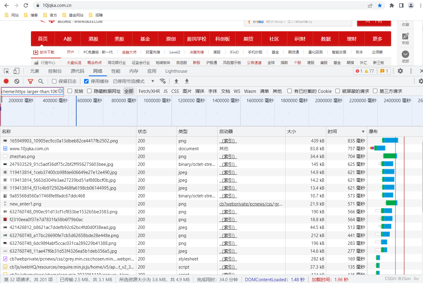Screen dimensions: 423x283
Task: Click the issues count badge showing 1
Action: (384, 71)
